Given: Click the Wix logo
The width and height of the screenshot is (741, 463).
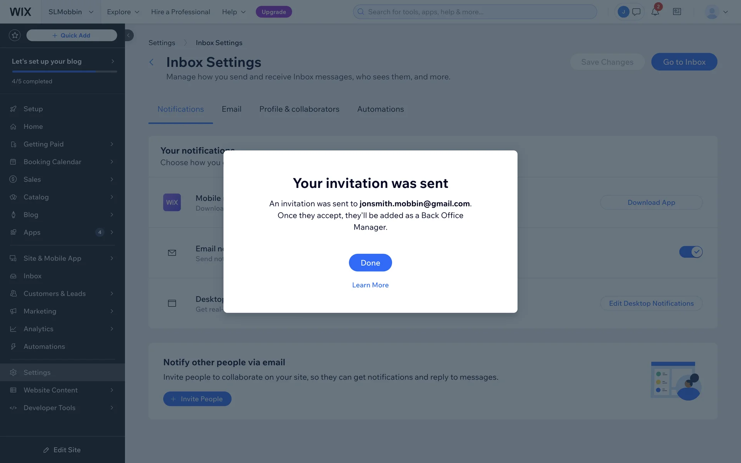Looking at the screenshot, I should pos(20,12).
